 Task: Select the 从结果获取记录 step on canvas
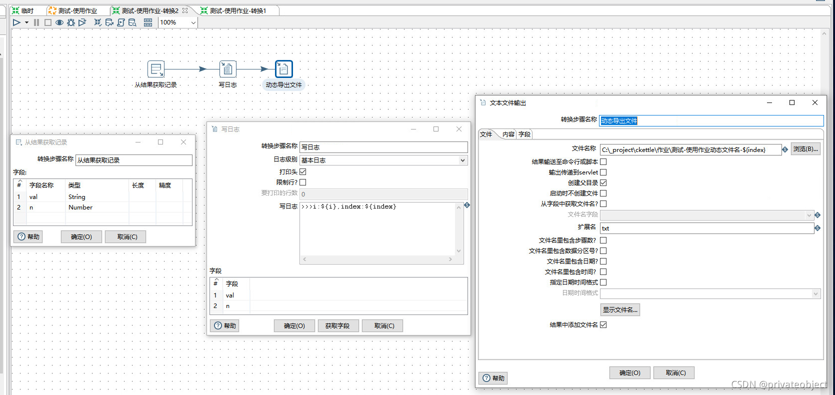coord(156,69)
